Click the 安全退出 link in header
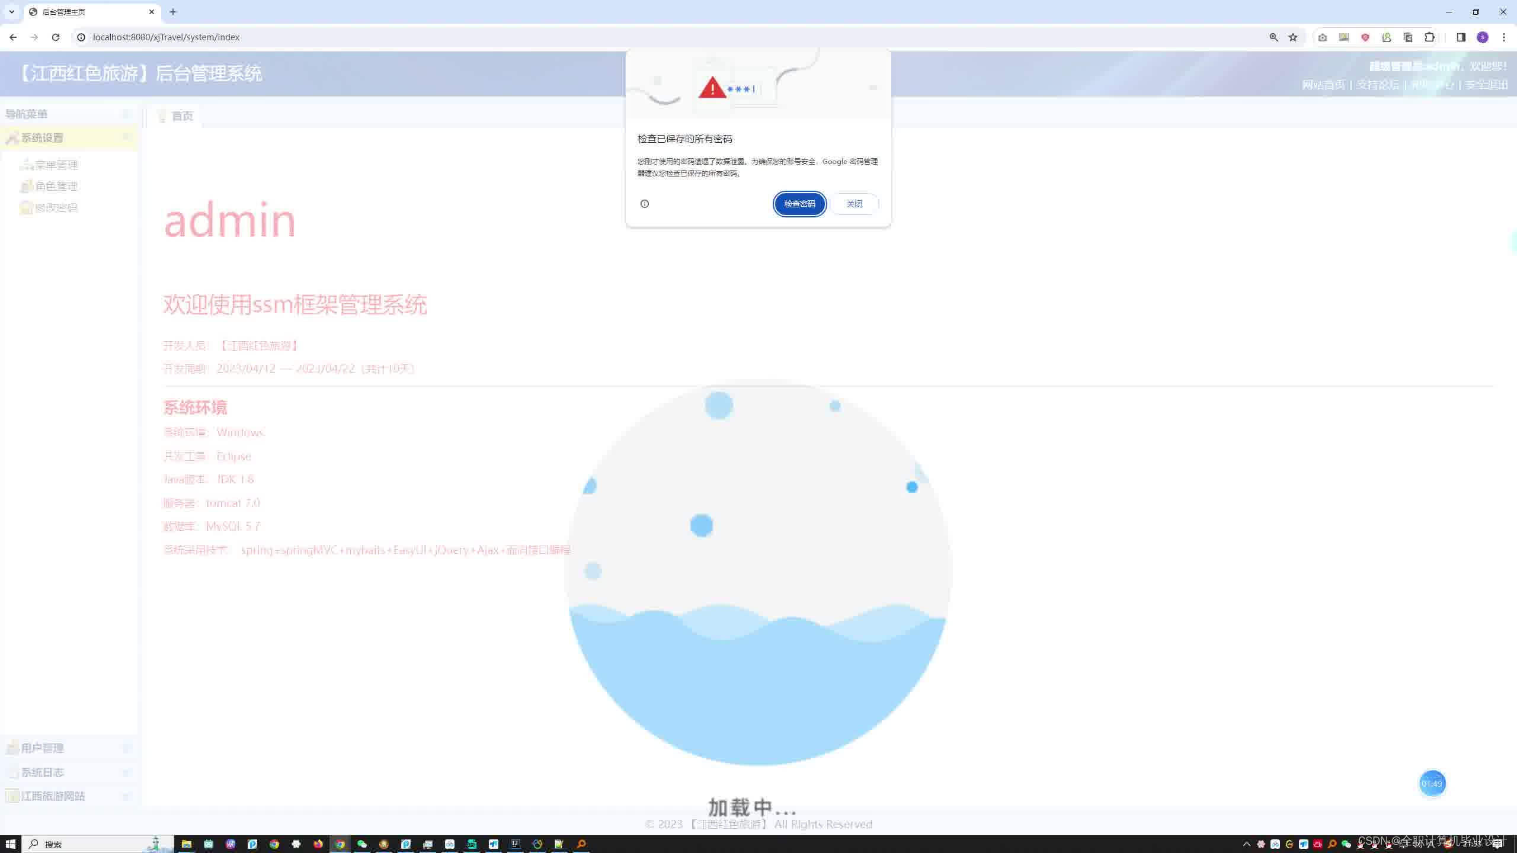Viewport: 1517px width, 853px height. 1486,85
